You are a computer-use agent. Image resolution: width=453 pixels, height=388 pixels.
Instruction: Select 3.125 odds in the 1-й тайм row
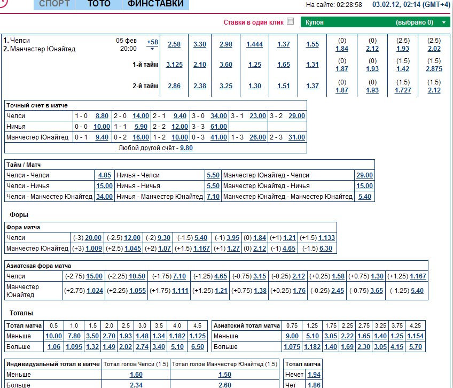tap(174, 65)
